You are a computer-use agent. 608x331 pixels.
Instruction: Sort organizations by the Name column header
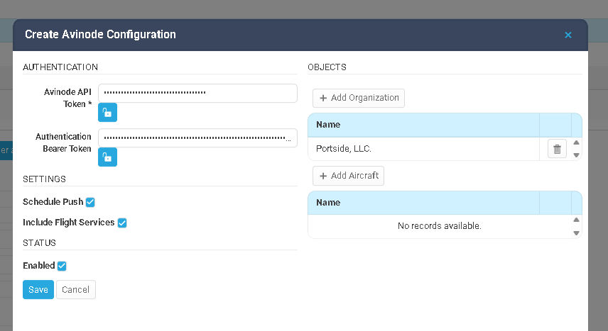click(x=328, y=125)
